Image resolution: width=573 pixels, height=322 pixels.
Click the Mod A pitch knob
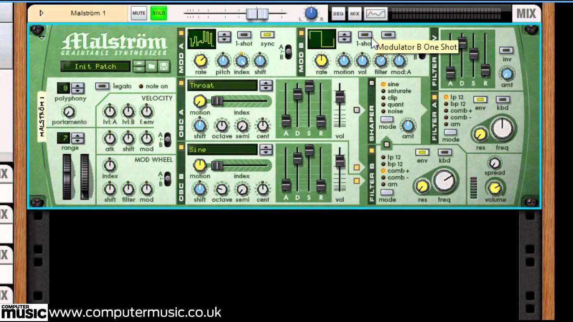(223, 60)
